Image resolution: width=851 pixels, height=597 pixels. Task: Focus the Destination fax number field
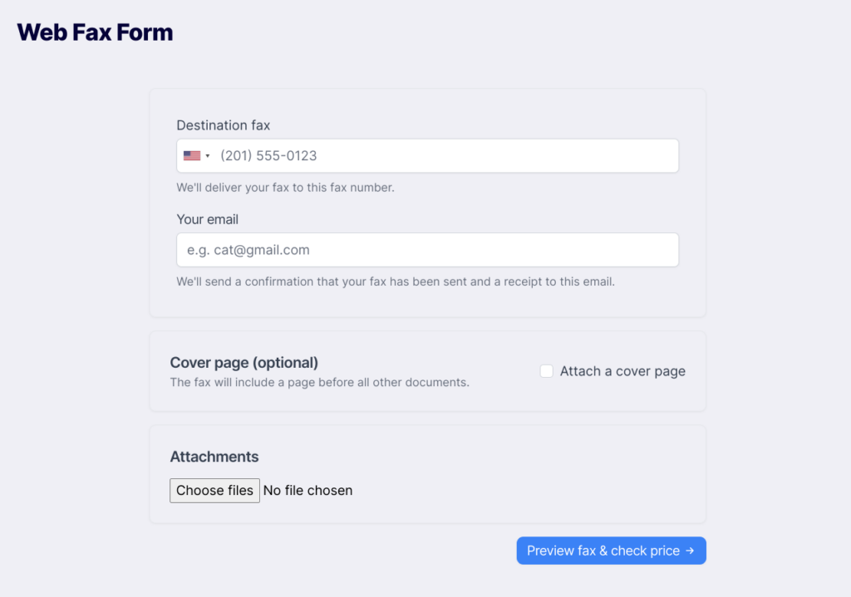coord(427,155)
